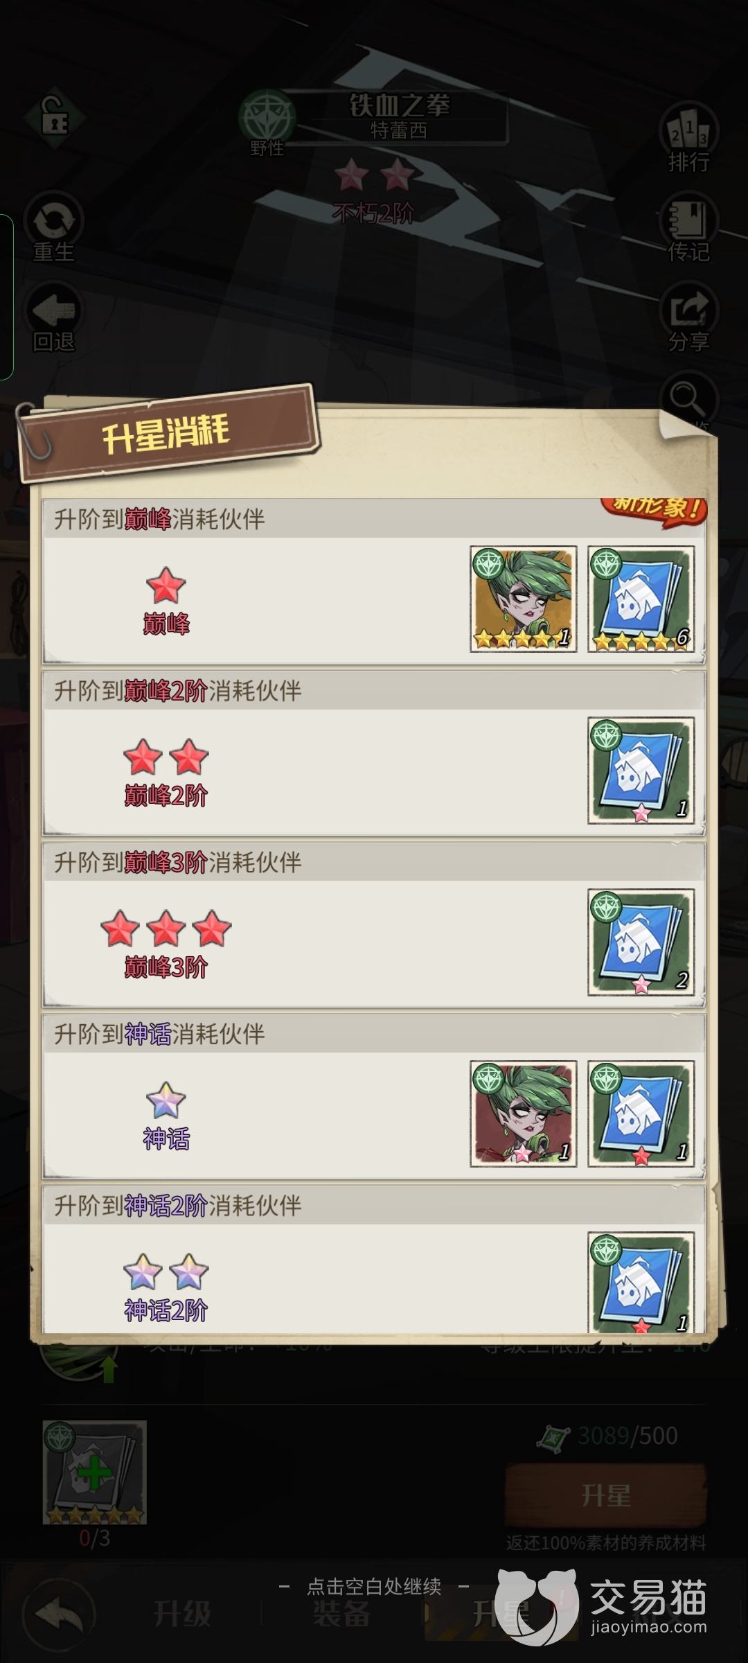
Task: Select the blue card needing 6 in 巅峰 row
Action: coord(641,599)
